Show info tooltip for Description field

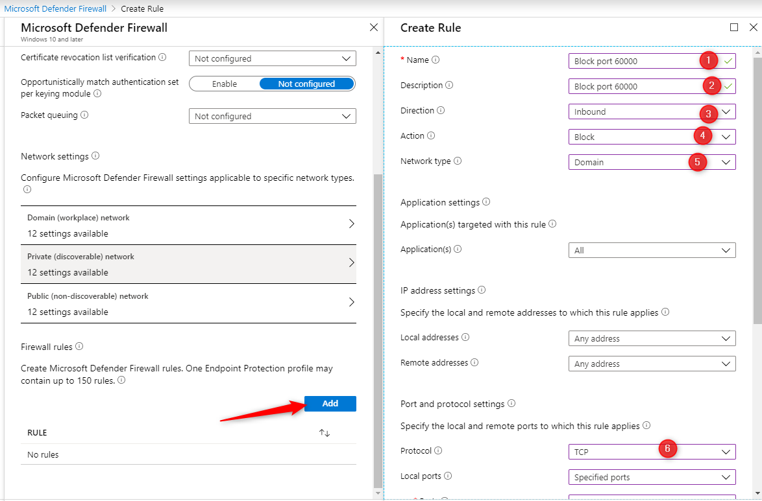(x=449, y=85)
